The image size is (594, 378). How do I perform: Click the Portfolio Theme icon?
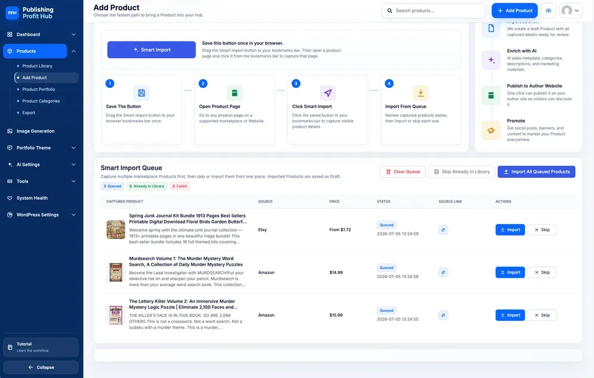10,148
